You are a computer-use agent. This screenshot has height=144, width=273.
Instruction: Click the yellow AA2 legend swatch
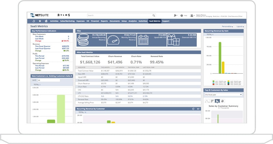(228, 81)
